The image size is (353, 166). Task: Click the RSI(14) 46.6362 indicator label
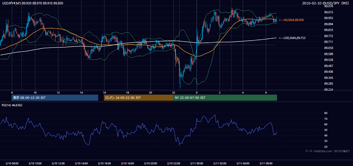pyautogui.click(x=12, y=105)
